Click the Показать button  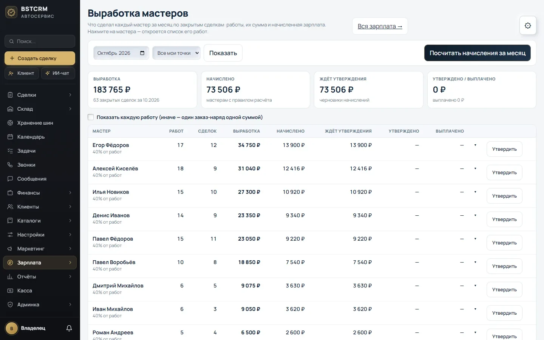tap(223, 53)
